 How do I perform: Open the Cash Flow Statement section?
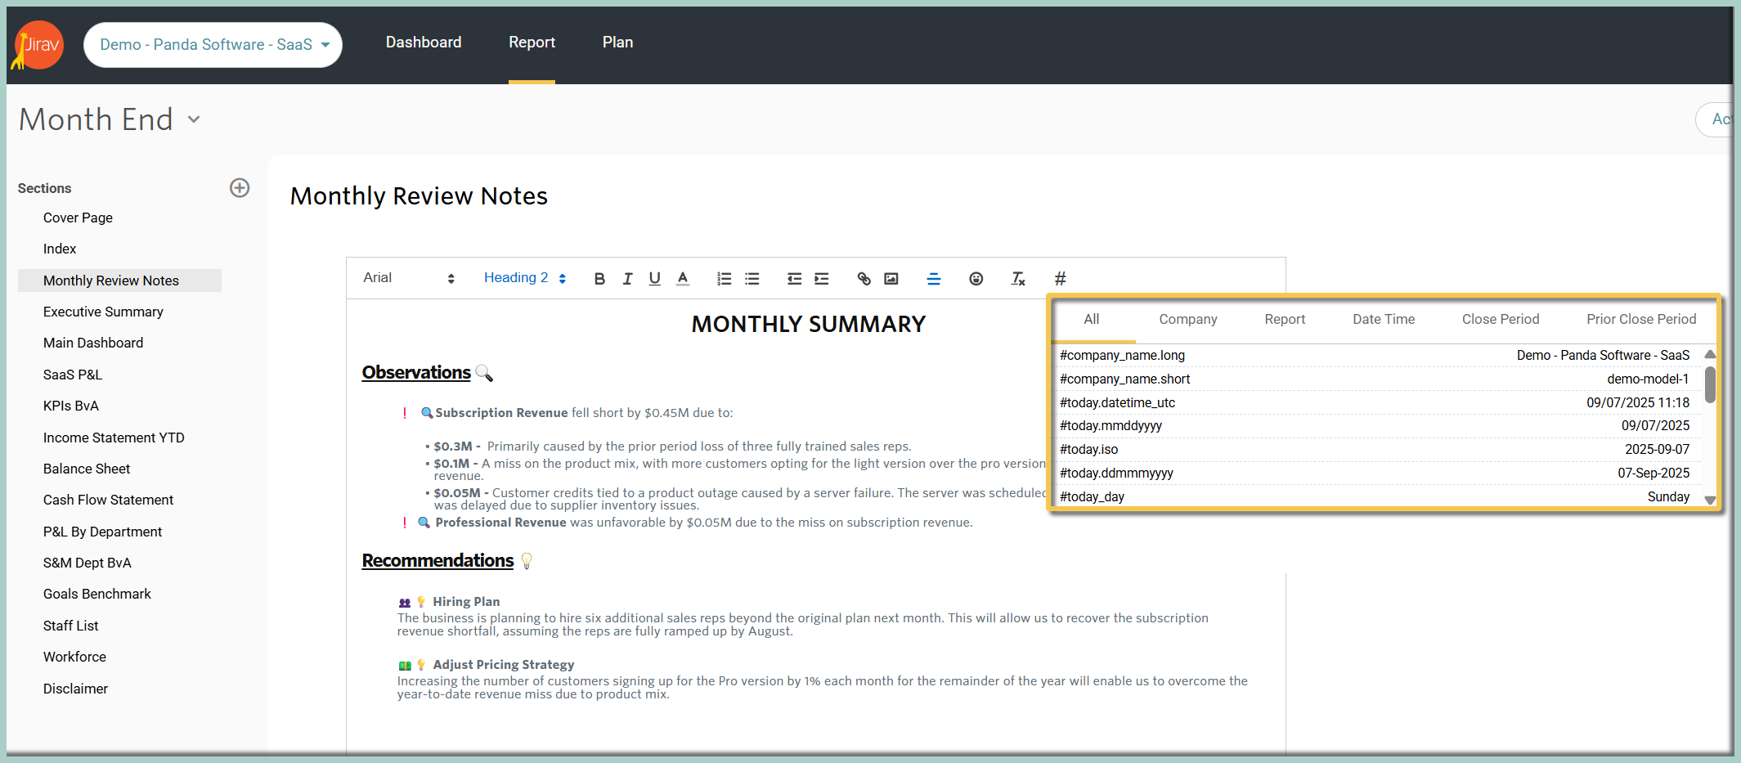[108, 500]
